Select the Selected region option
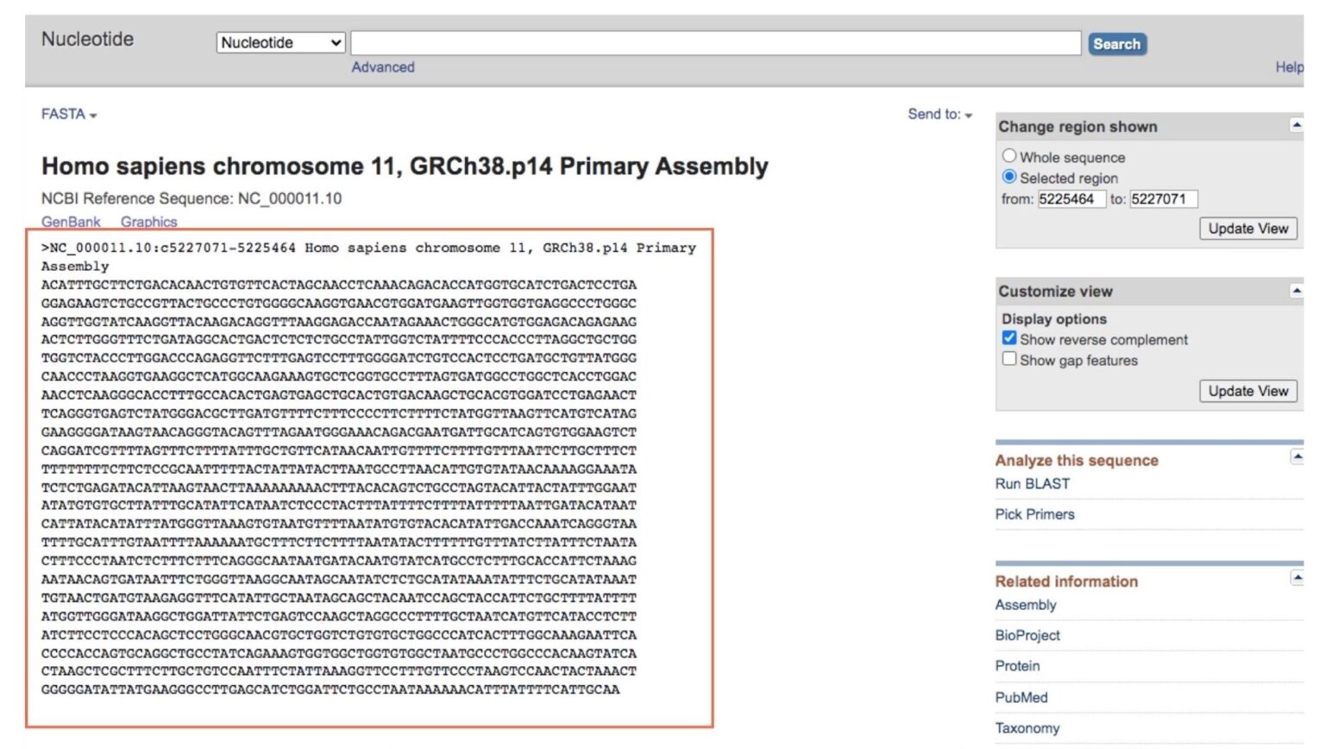Viewport: 1325px width, 749px height. (x=1008, y=178)
